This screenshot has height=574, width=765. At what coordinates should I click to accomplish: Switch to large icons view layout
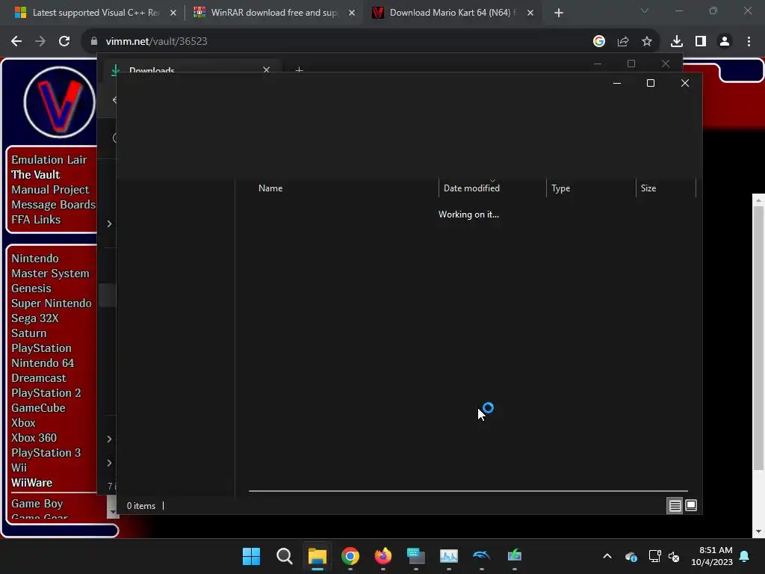(x=691, y=506)
